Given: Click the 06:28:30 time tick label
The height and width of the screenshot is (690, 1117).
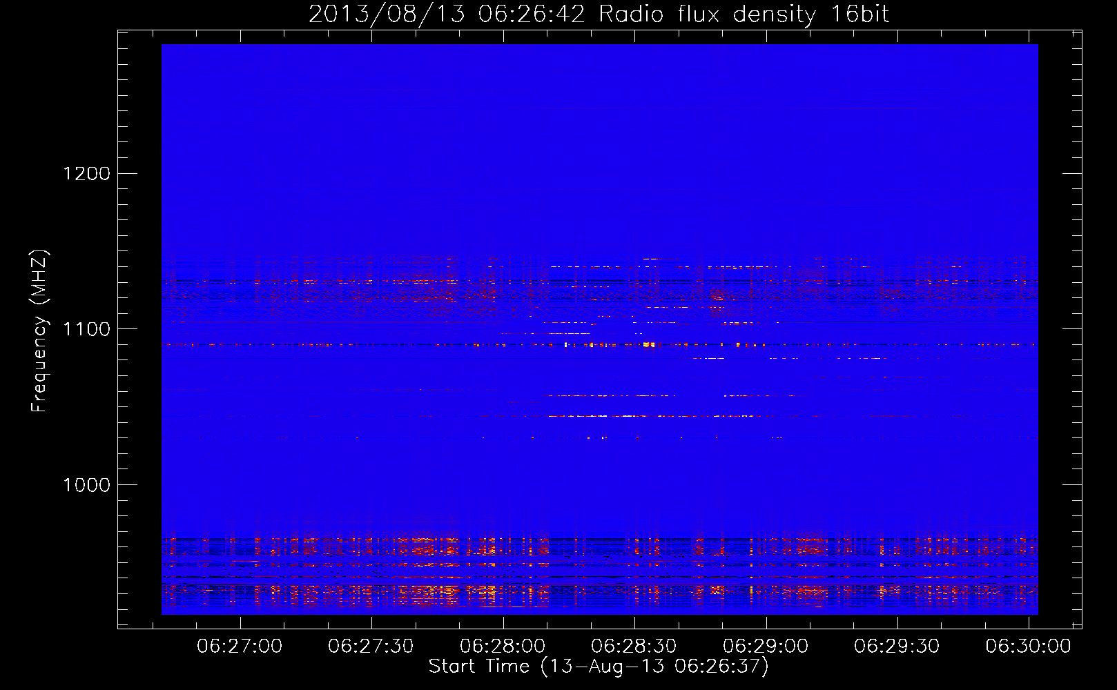Looking at the screenshot, I should pos(634,647).
